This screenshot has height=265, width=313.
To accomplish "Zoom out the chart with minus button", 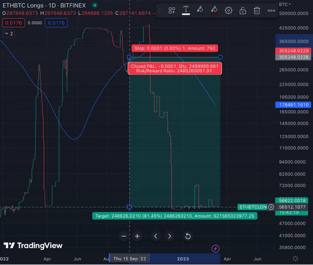I will click(124, 236).
